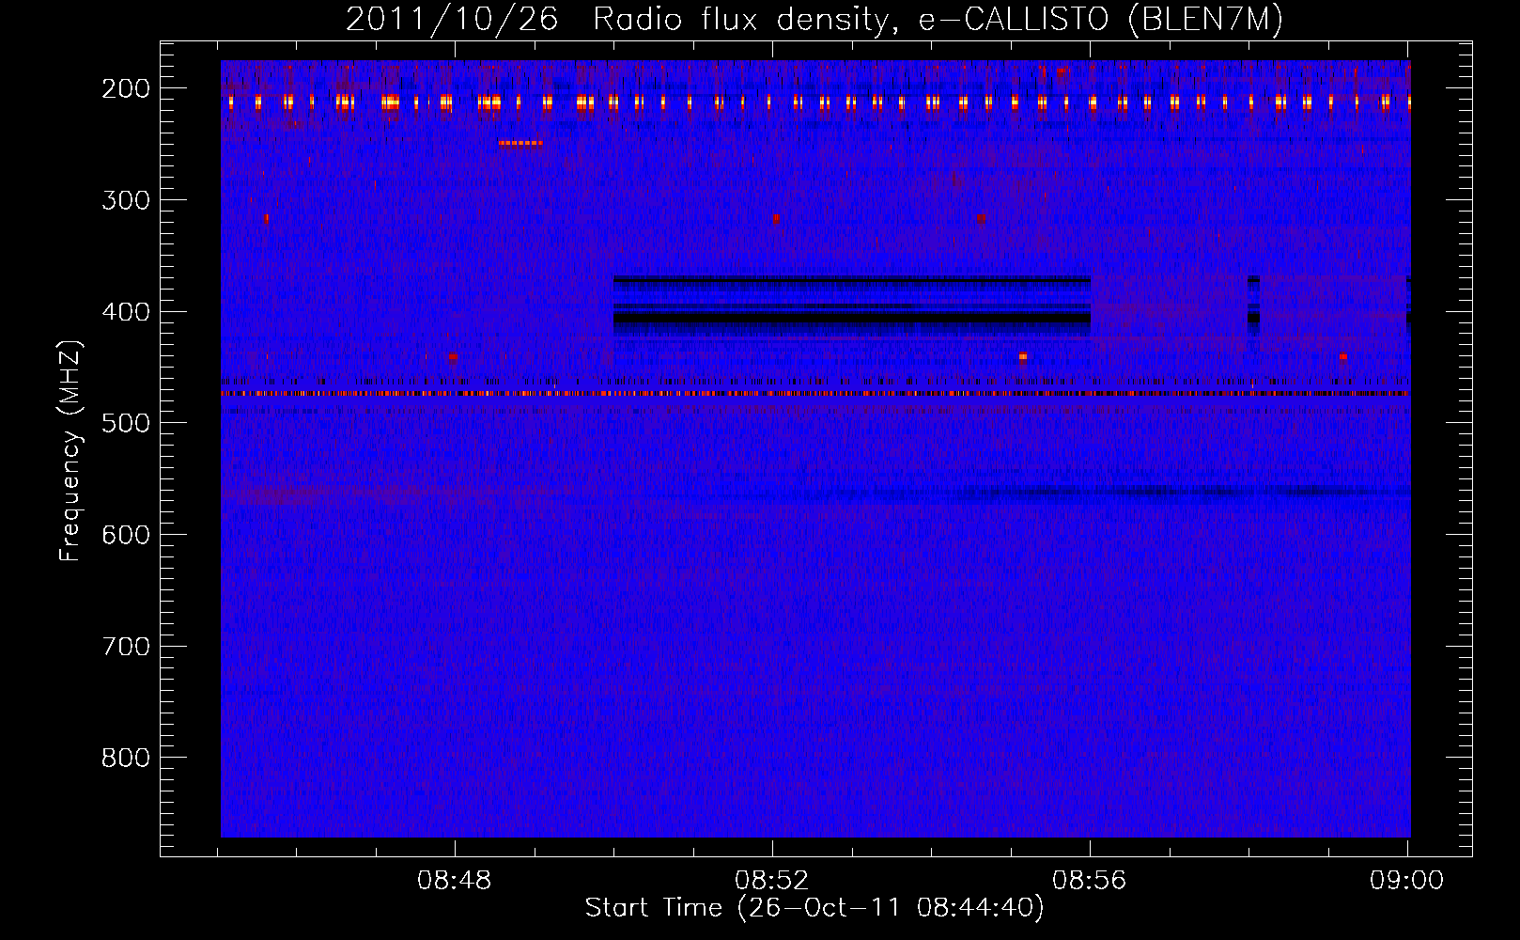1520x940 pixels.
Task: Select the 300 frequency tick label
Action: (x=126, y=200)
